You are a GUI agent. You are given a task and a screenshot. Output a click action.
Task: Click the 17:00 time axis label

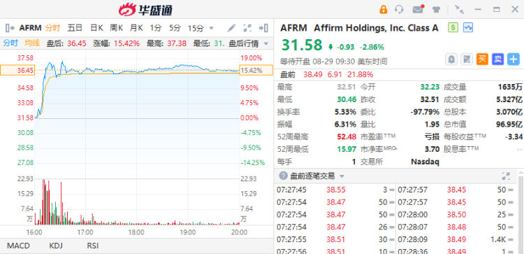(x=85, y=232)
